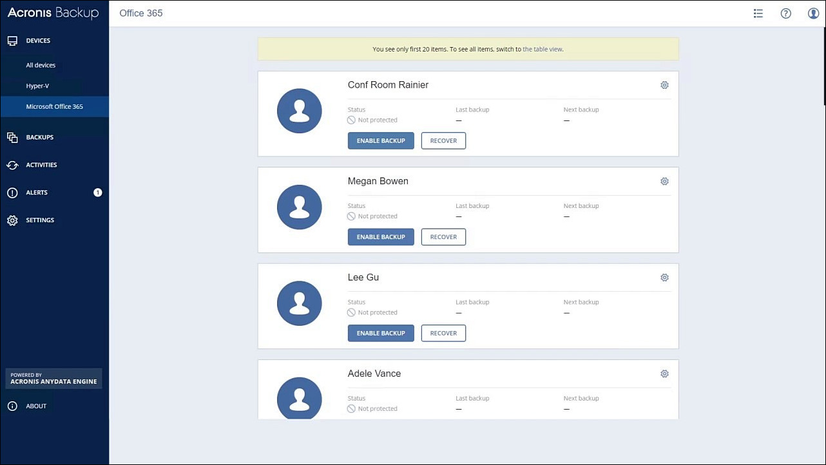Enable backup for Megan Bowen
Screen dimensions: 826x465
(x=381, y=237)
